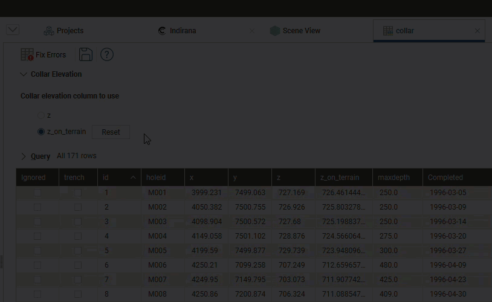
Task: Close the Indirana tab
Action: 252,31
